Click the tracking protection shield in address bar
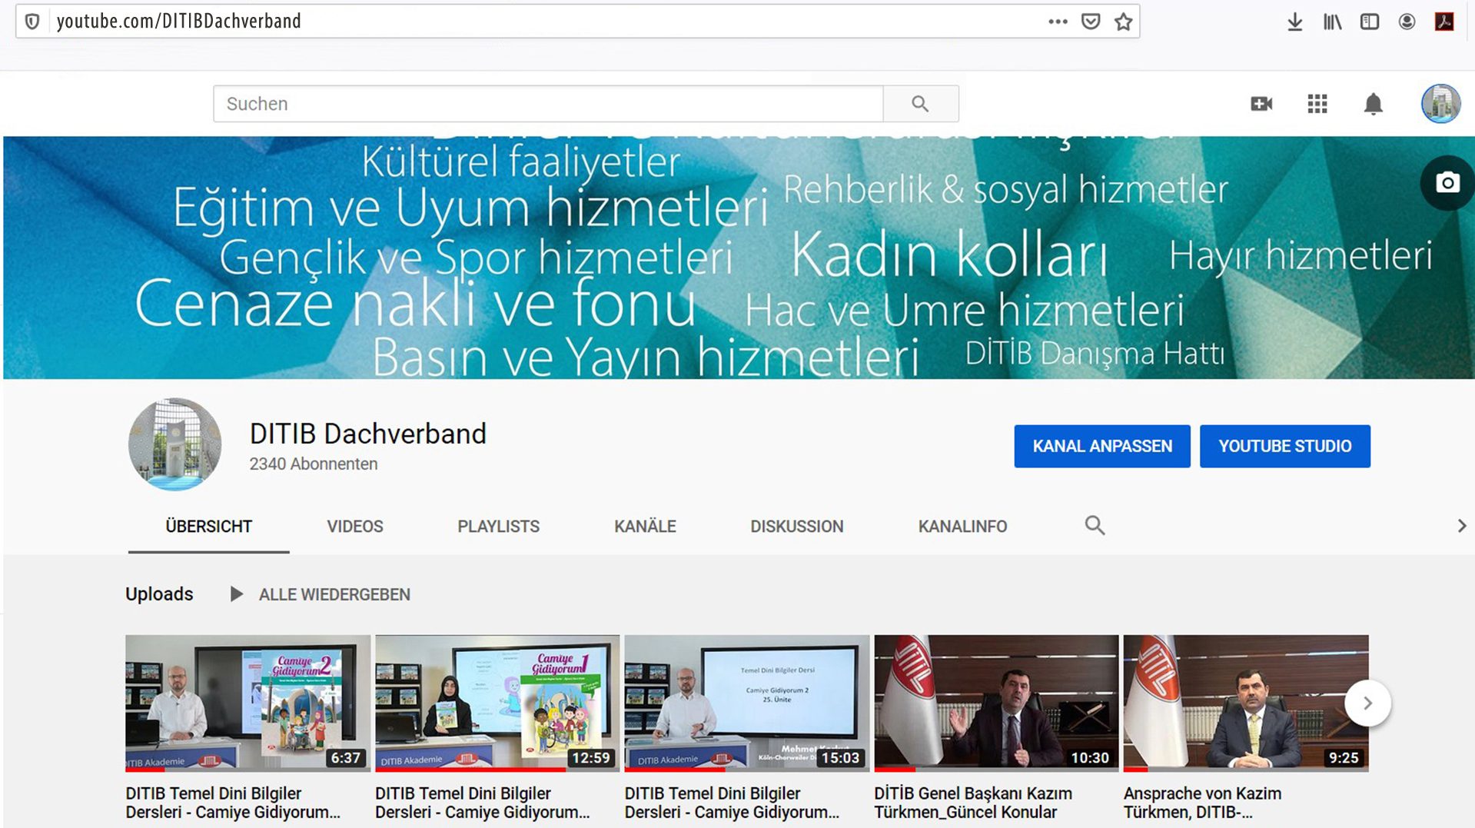1475x828 pixels. pos(32,22)
